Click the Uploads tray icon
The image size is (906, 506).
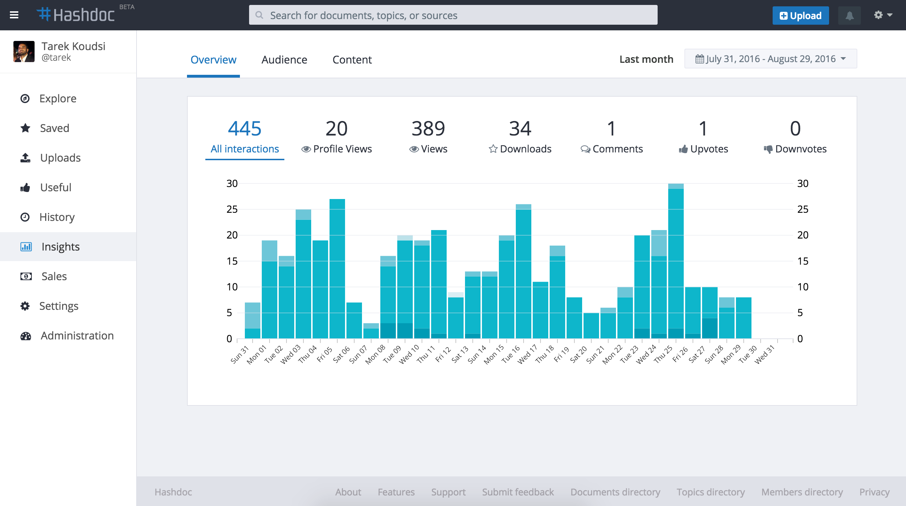(x=25, y=158)
